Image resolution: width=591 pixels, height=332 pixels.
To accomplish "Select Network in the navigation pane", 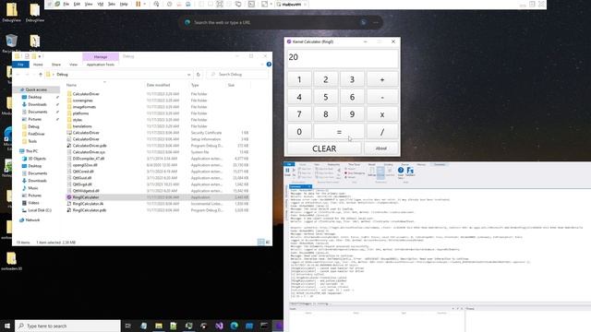I will [x=32, y=219].
